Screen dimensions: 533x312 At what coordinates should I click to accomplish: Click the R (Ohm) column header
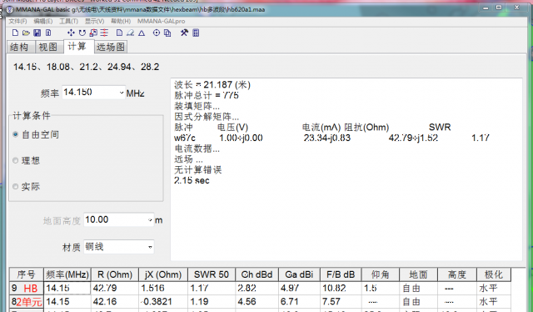115,274
